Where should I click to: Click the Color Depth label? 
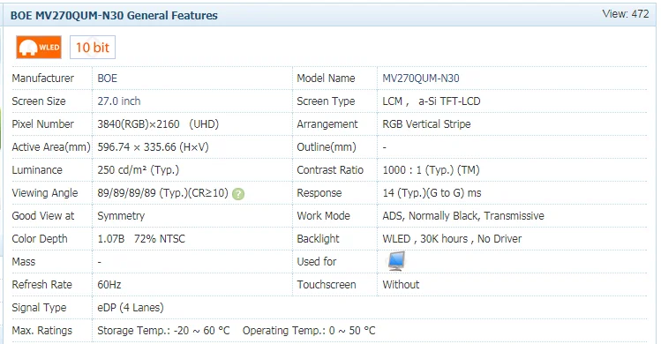[40, 239]
